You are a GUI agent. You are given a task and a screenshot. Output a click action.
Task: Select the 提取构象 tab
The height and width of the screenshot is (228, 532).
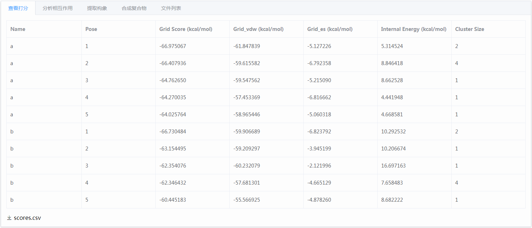pos(97,8)
